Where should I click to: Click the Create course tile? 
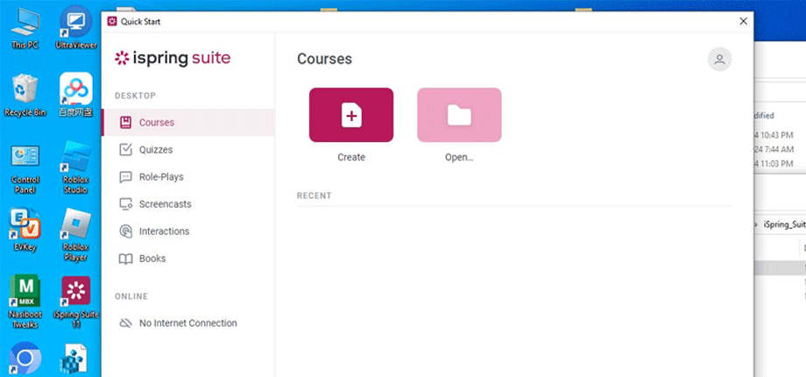pyautogui.click(x=351, y=115)
